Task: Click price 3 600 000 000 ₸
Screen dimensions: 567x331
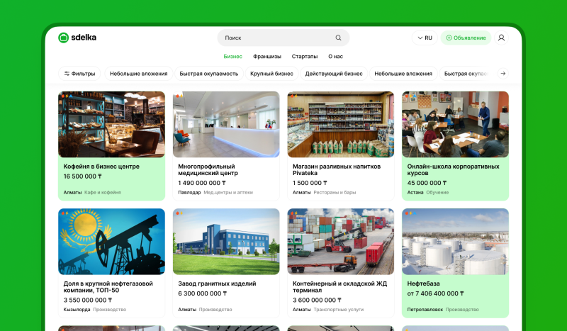Action: [317, 301]
